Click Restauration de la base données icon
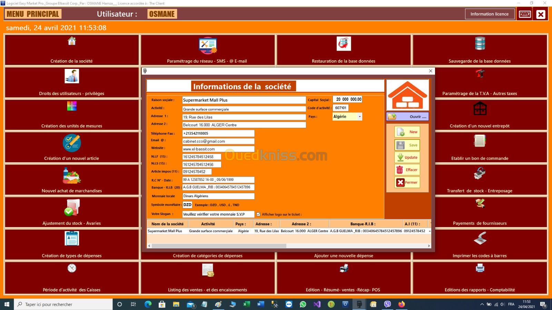The height and width of the screenshot is (310, 552). tap(344, 44)
